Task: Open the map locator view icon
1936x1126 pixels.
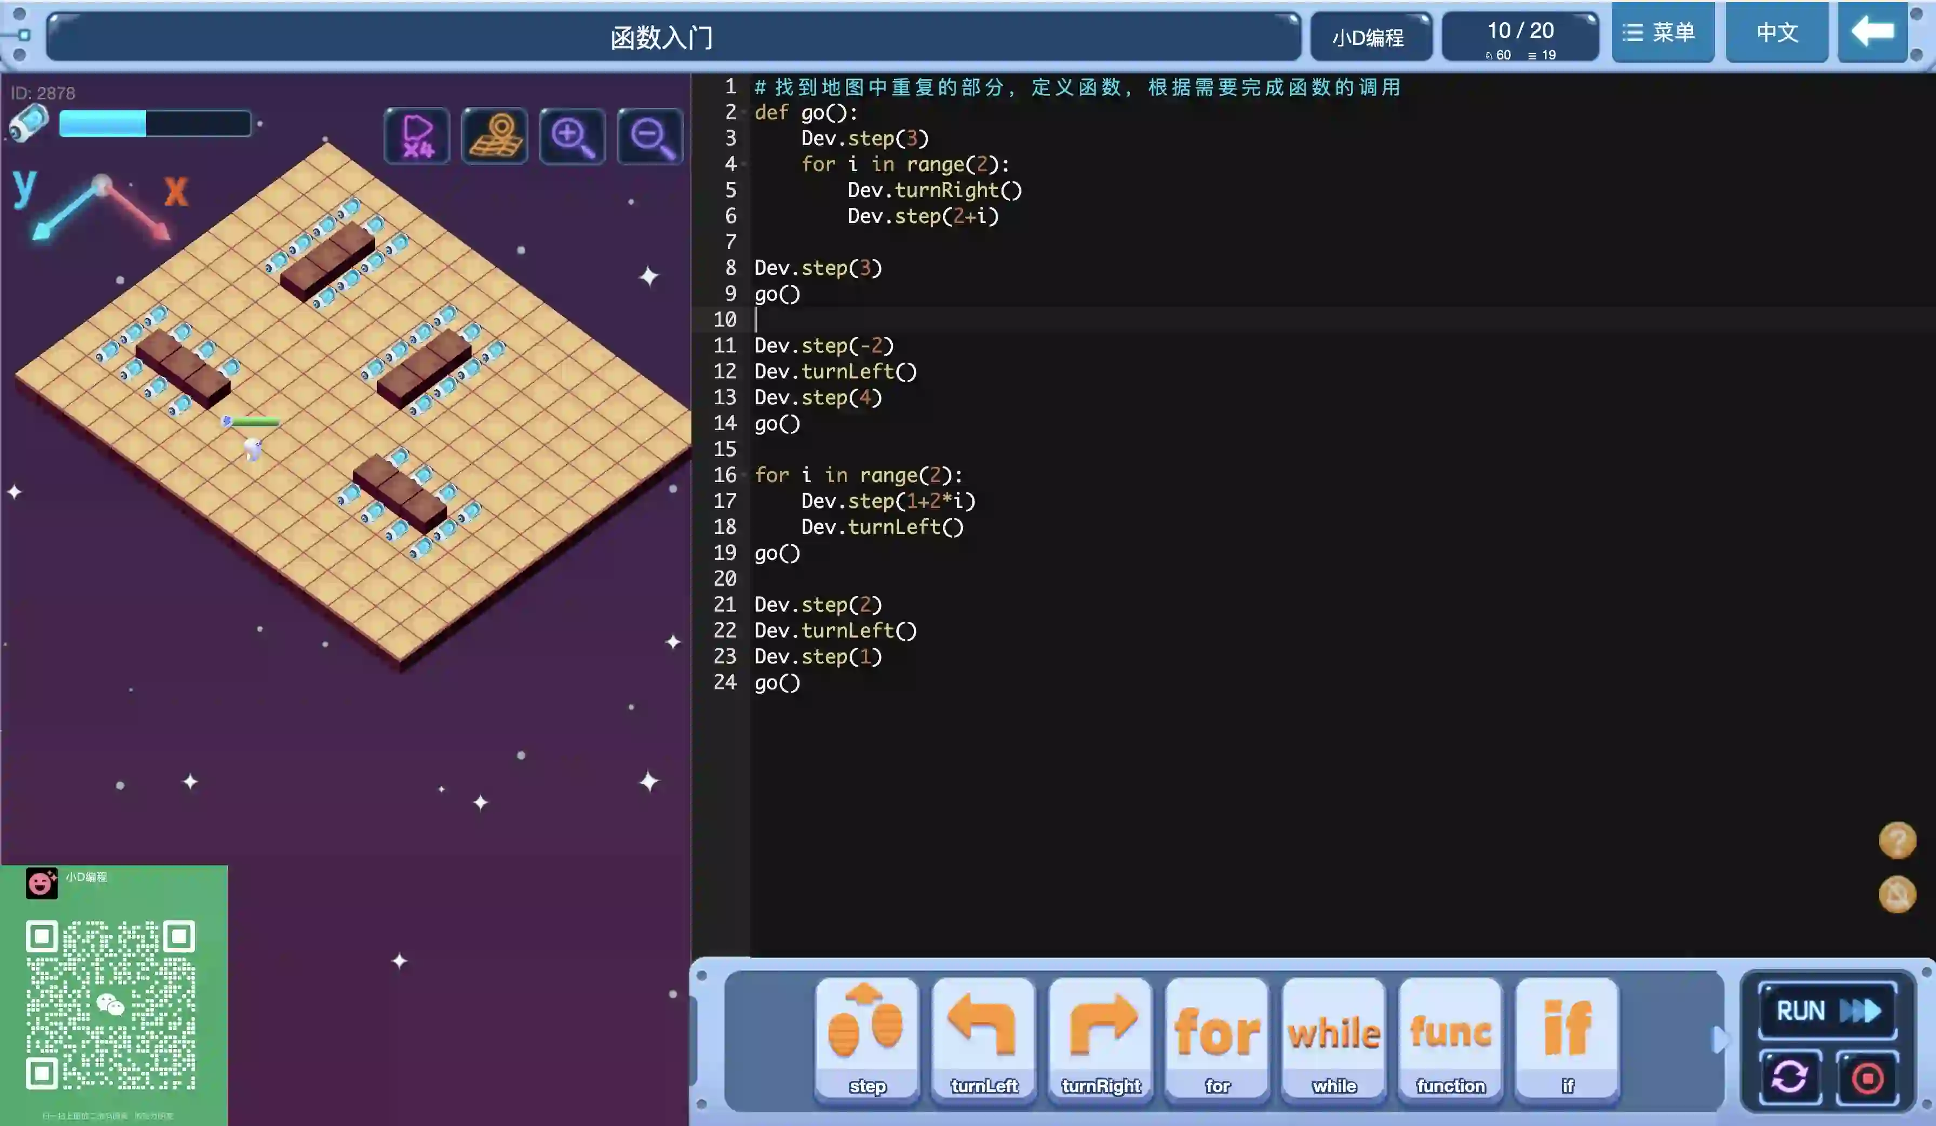Action: [x=495, y=137]
